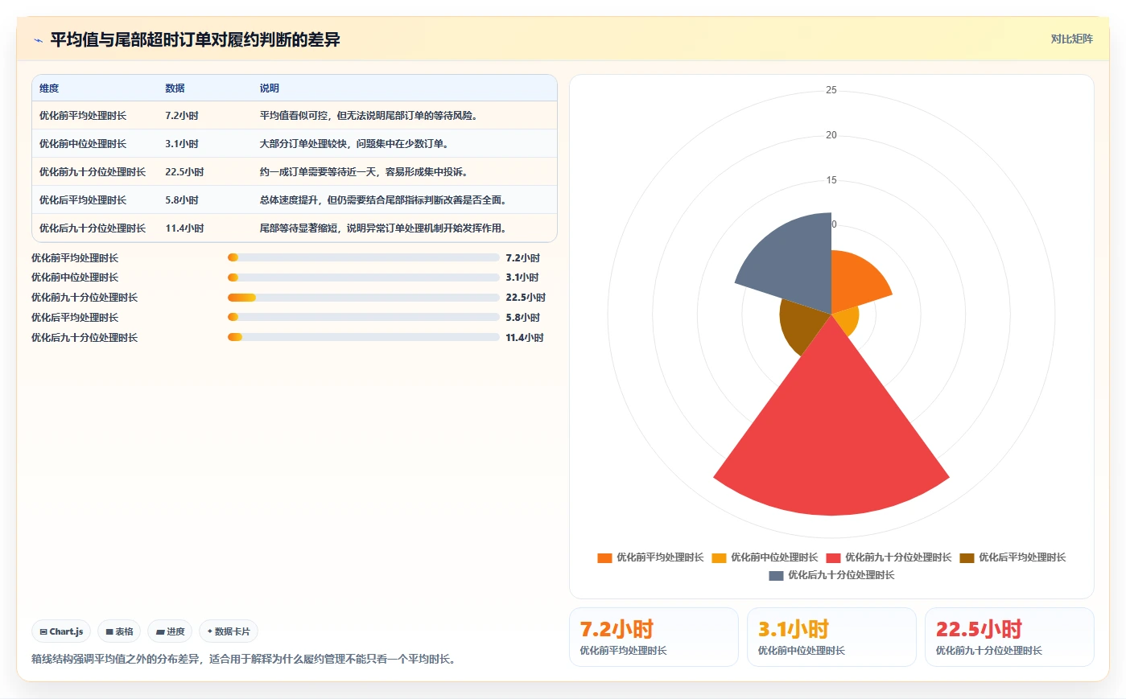Click progress bar for 优化后平均处理时长
The width and height of the screenshot is (1126, 699).
click(x=364, y=317)
